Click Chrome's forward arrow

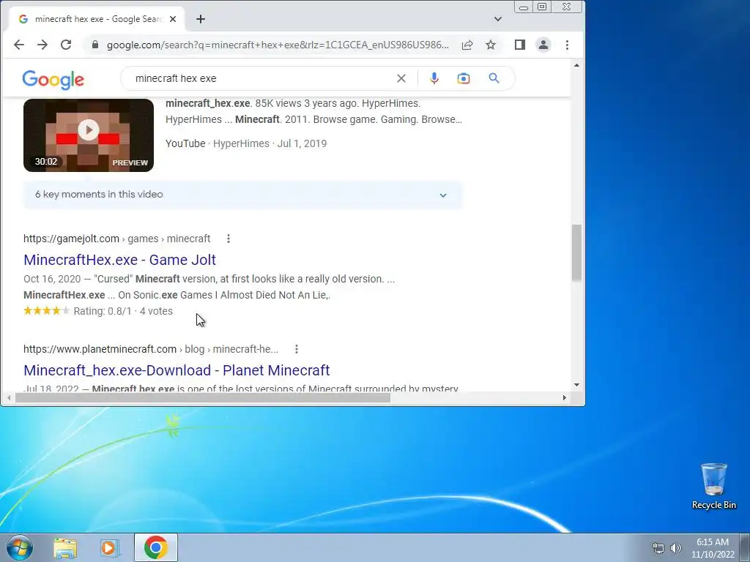click(x=42, y=45)
